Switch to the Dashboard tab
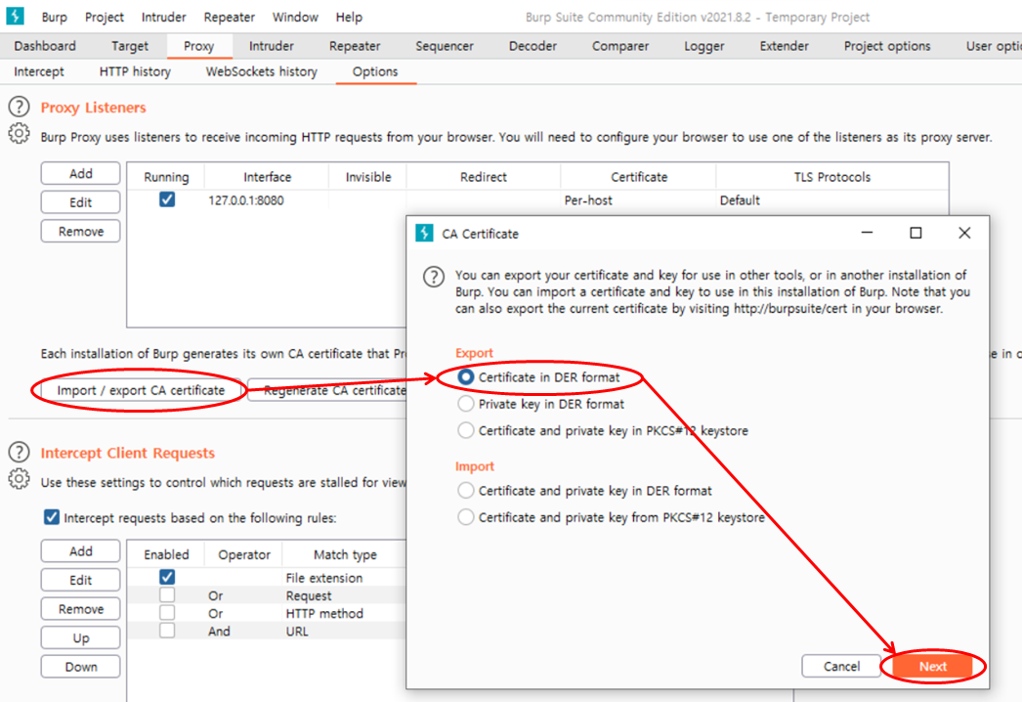 click(45, 46)
